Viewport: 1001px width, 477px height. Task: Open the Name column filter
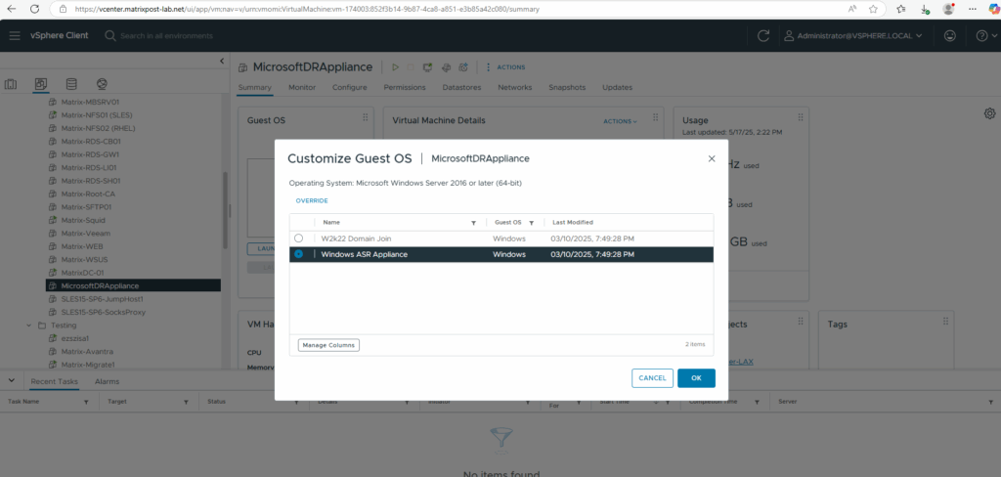pyautogui.click(x=474, y=223)
